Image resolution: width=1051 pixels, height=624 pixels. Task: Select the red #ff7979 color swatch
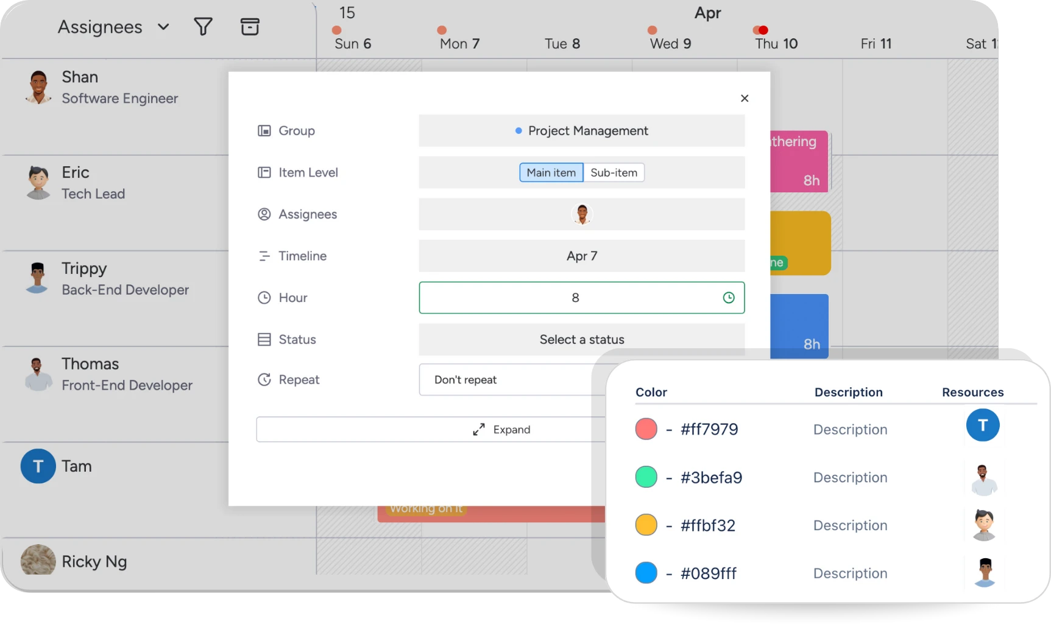click(646, 429)
